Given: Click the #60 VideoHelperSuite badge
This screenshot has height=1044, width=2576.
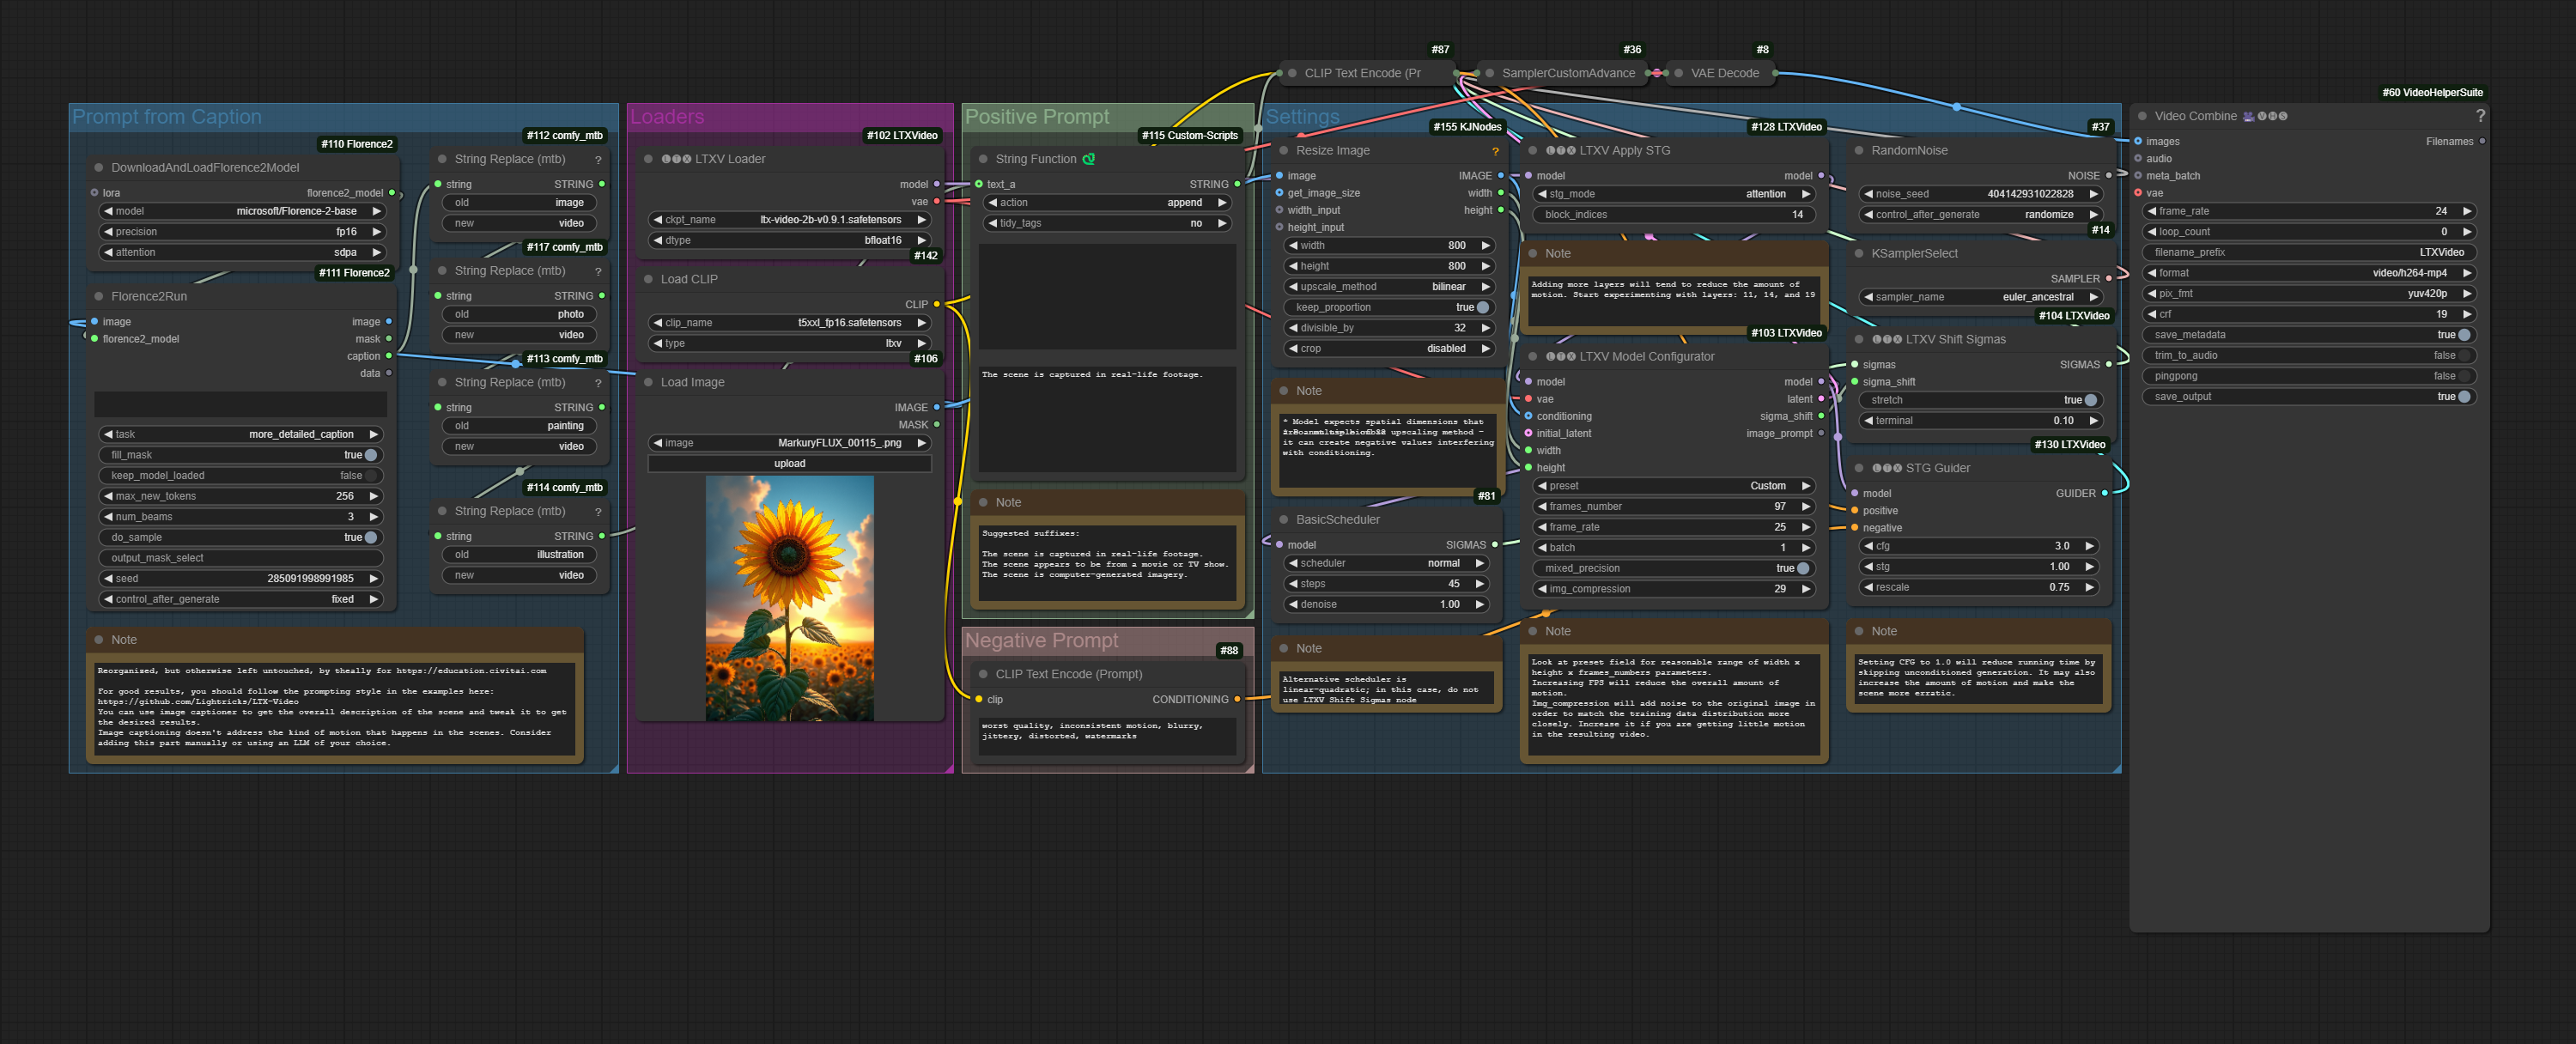Looking at the screenshot, I should [2431, 92].
